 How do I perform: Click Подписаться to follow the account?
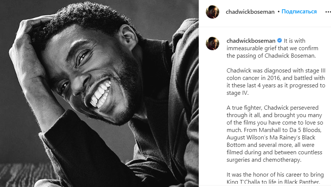299,12
